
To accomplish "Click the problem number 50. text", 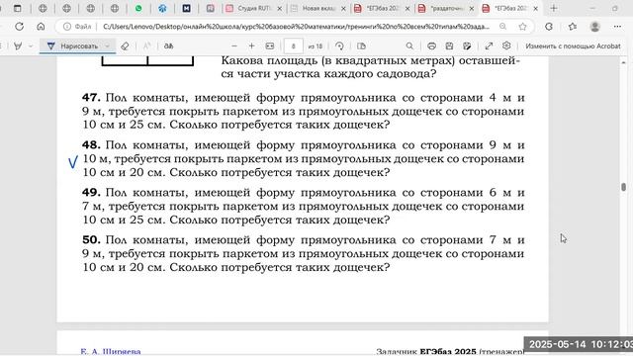I will click(91, 239).
